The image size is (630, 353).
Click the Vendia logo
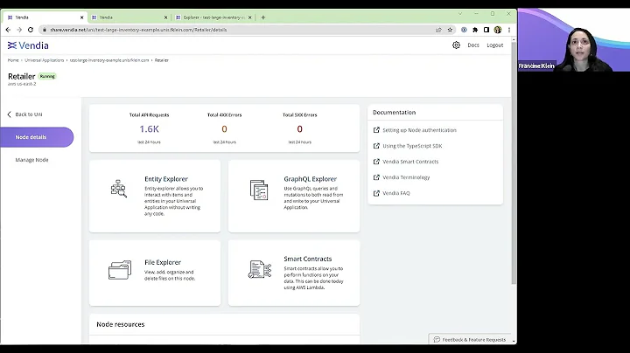[28, 45]
